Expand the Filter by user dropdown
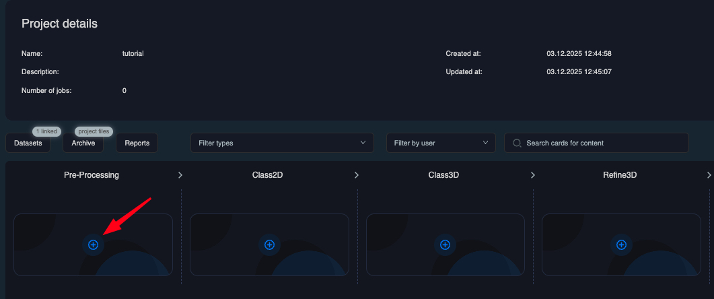 pos(440,143)
